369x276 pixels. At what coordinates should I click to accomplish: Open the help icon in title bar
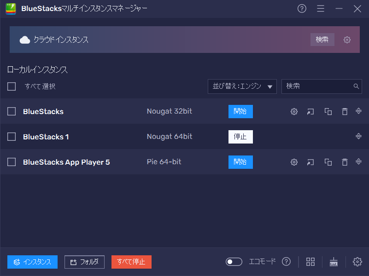(302, 9)
